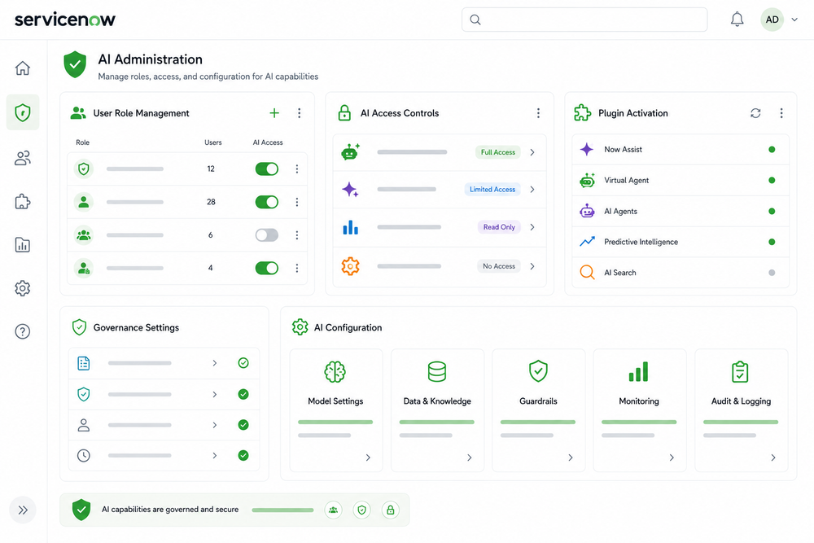Click the Full Access badge
Image resolution: width=814 pixels, height=543 pixels.
498,152
